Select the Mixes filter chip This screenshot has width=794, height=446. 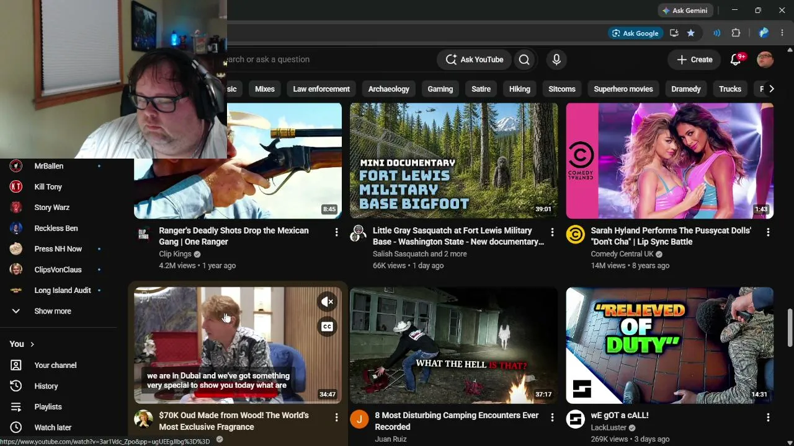[265, 89]
